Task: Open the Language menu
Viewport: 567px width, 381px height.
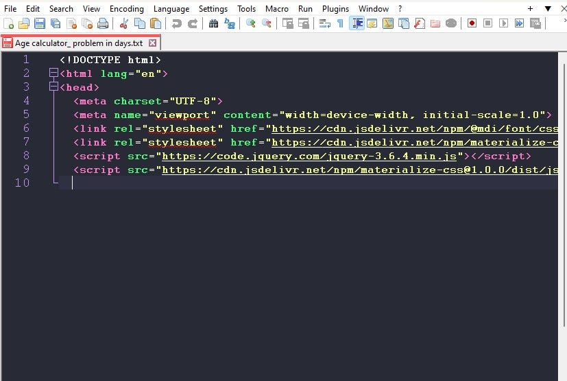Action: click(171, 9)
